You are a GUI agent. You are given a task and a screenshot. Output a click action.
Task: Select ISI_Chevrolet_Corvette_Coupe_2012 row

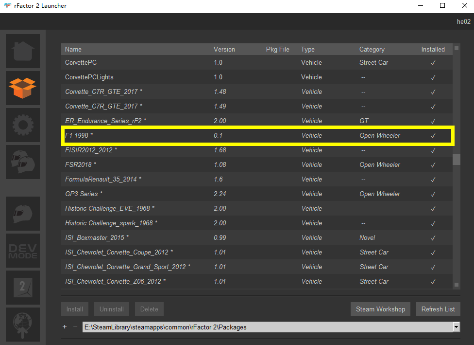(256, 253)
